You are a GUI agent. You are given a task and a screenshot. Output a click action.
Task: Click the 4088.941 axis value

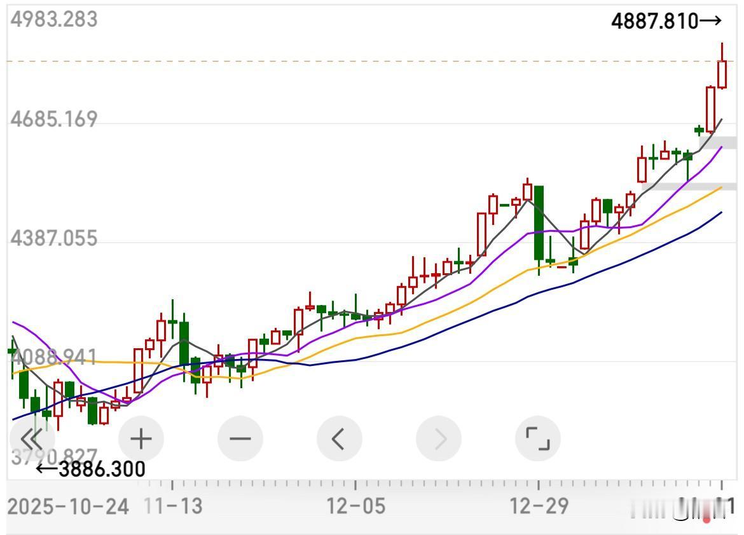tap(54, 356)
